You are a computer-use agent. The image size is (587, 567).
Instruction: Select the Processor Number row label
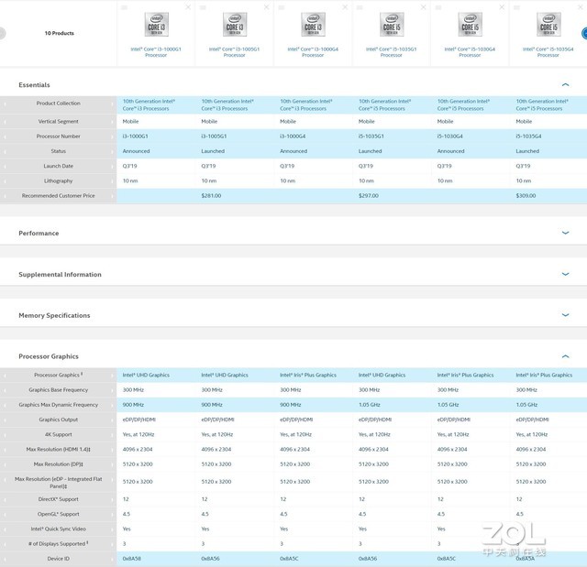point(58,136)
